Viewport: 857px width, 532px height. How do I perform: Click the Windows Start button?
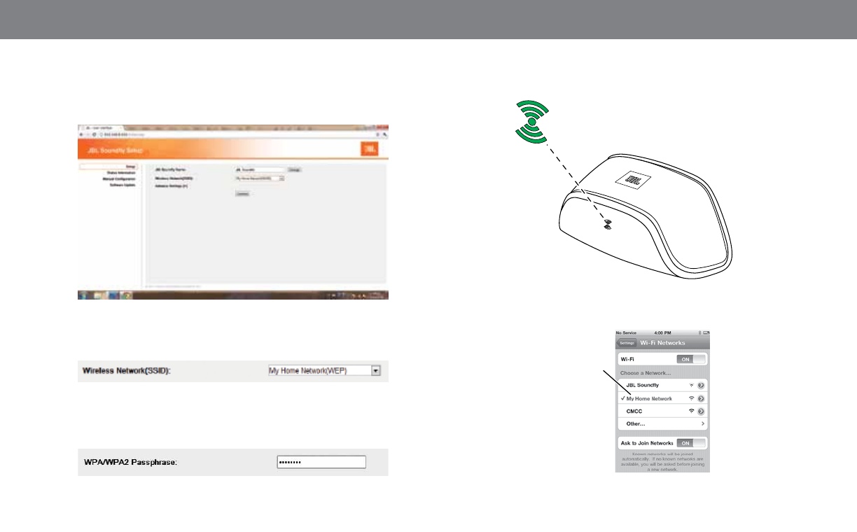point(83,296)
